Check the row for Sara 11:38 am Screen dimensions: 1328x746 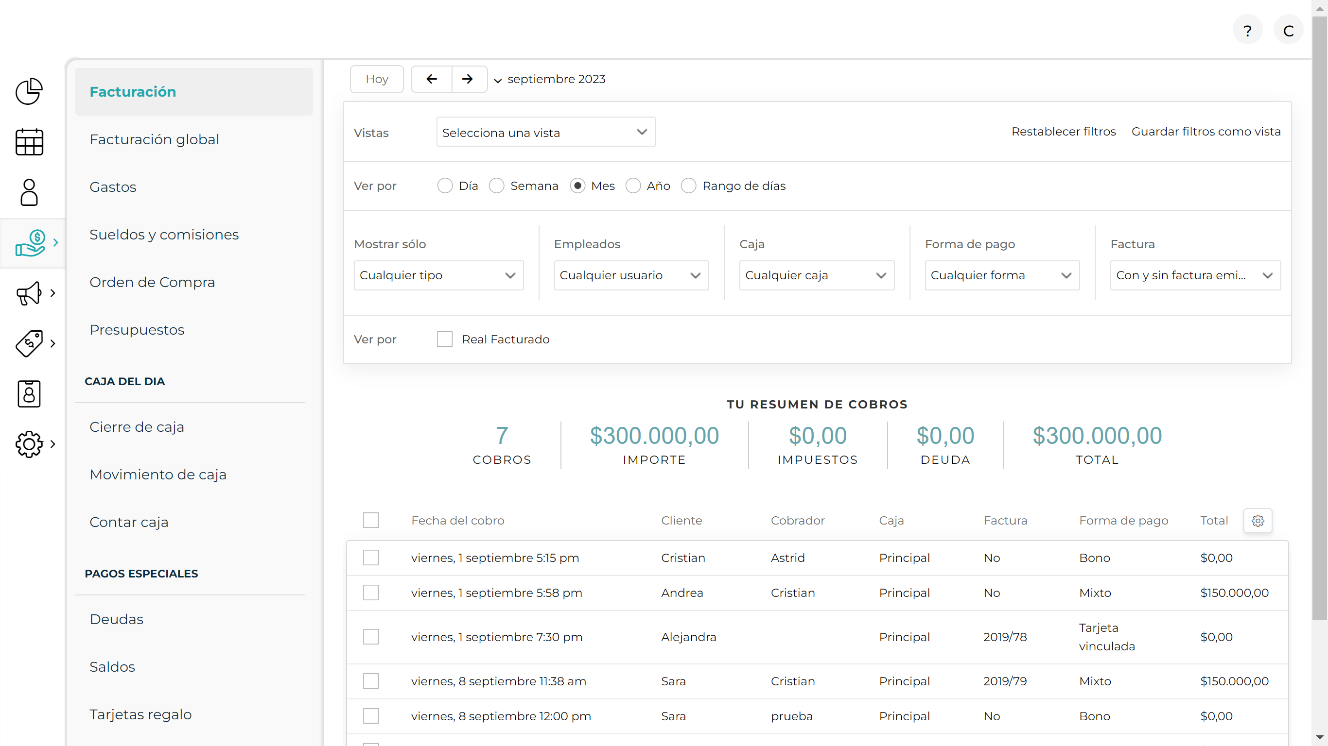371,681
